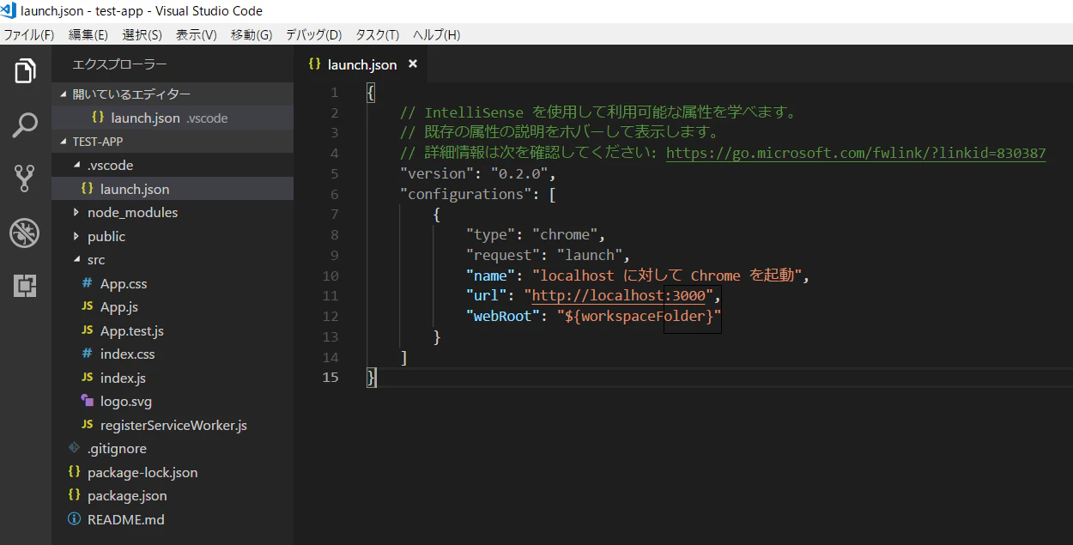Click line number 15 in the gutter
1073x545 pixels.
click(x=330, y=378)
